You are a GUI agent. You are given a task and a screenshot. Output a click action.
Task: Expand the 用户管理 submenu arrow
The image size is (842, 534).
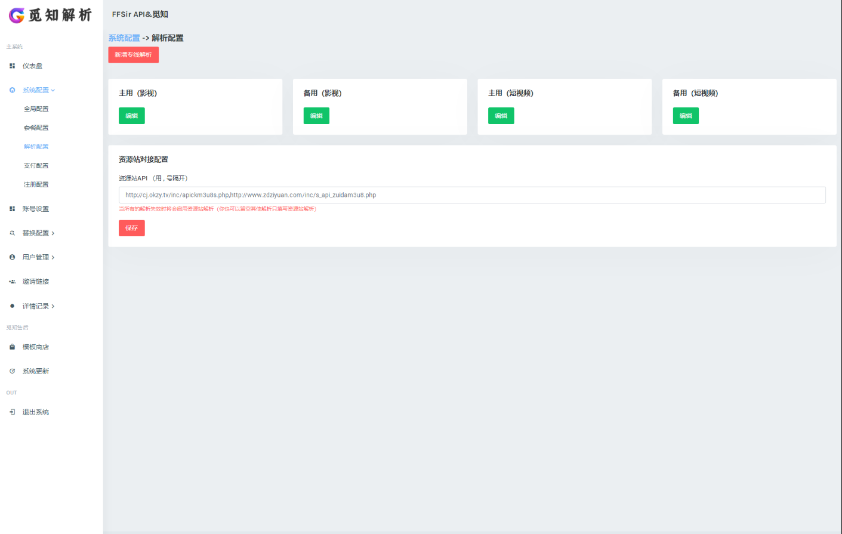tap(53, 258)
